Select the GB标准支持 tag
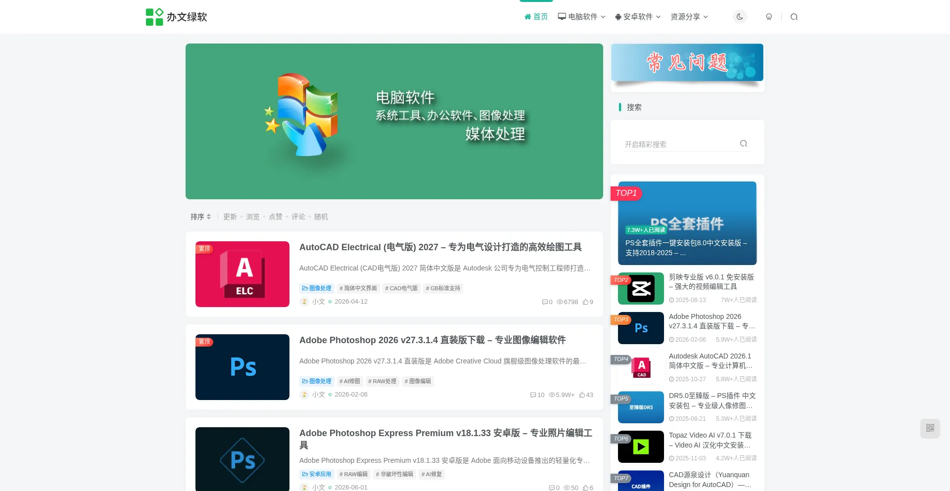Viewport: 950px width, 491px height. [443, 288]
